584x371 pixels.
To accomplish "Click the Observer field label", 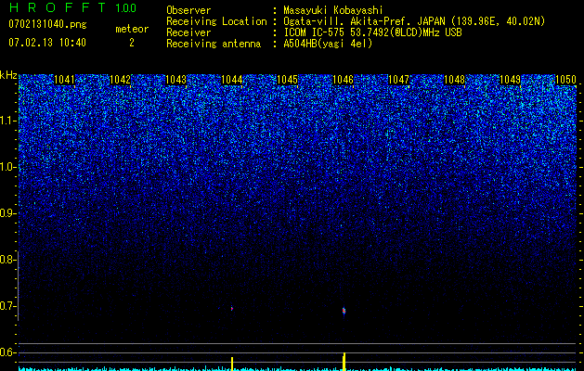I will pos(188,10).
